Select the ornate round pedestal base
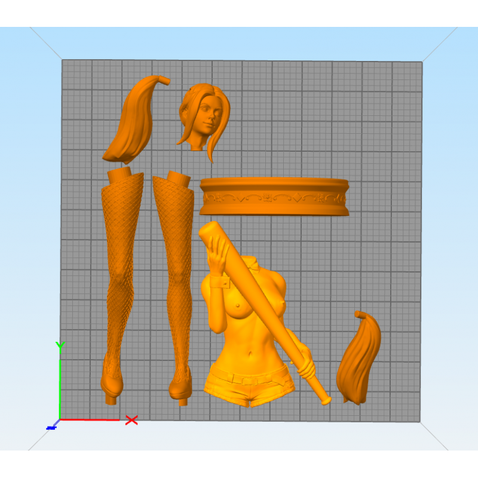 pos(274,197)
